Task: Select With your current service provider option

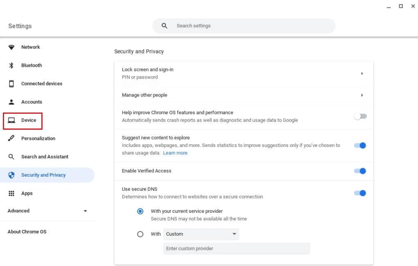Action: [x=140, y=211]
